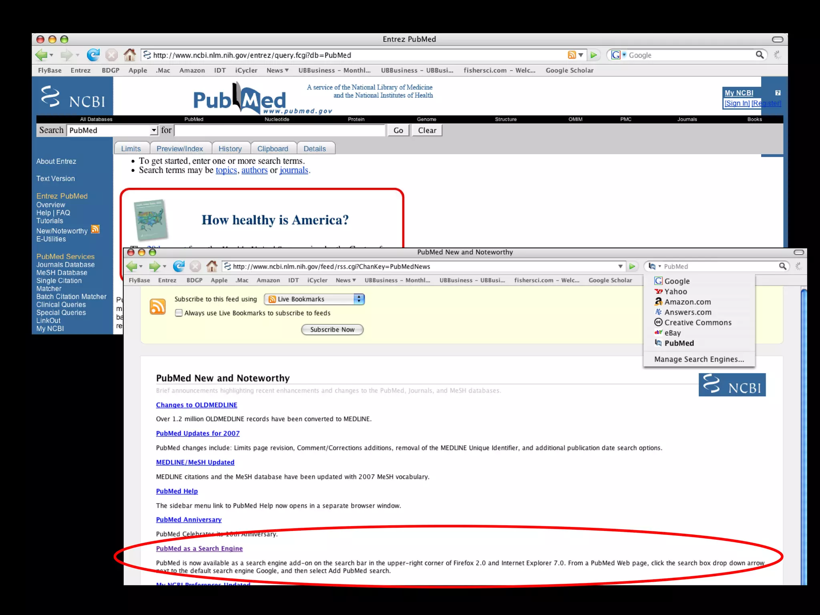Switch to the Preview/Index tab

pos(179,149)
